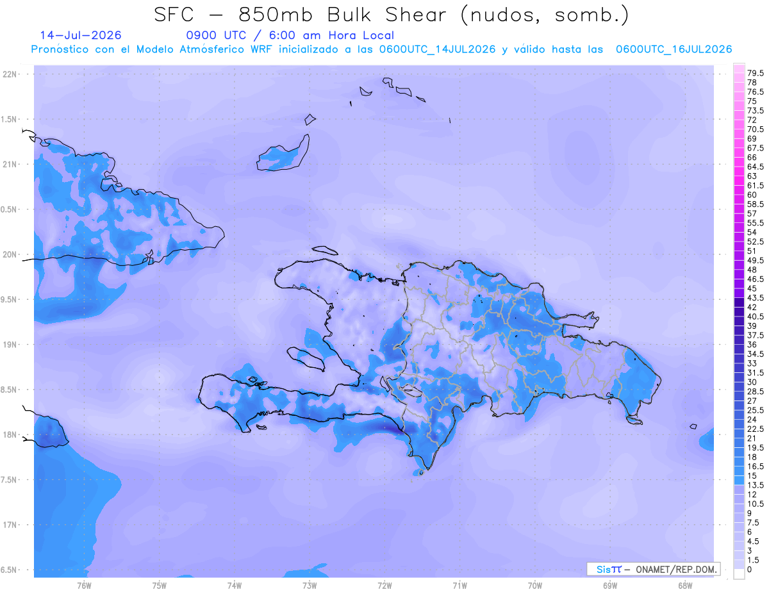This screenshot has height=594, width=769.
Task: Click the legend value "16.5"
Action: click(757, 466)
